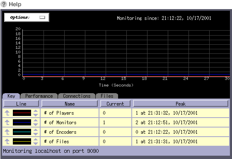Click the Help question mark icon
This screenshot has height=159, width=232.
[x=4, y=4]
